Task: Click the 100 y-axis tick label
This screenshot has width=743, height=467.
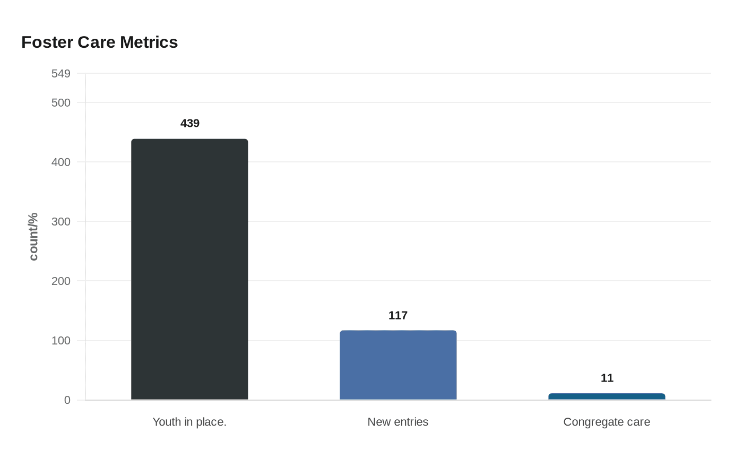Action: pyautogui.click(x=61, y=340)
